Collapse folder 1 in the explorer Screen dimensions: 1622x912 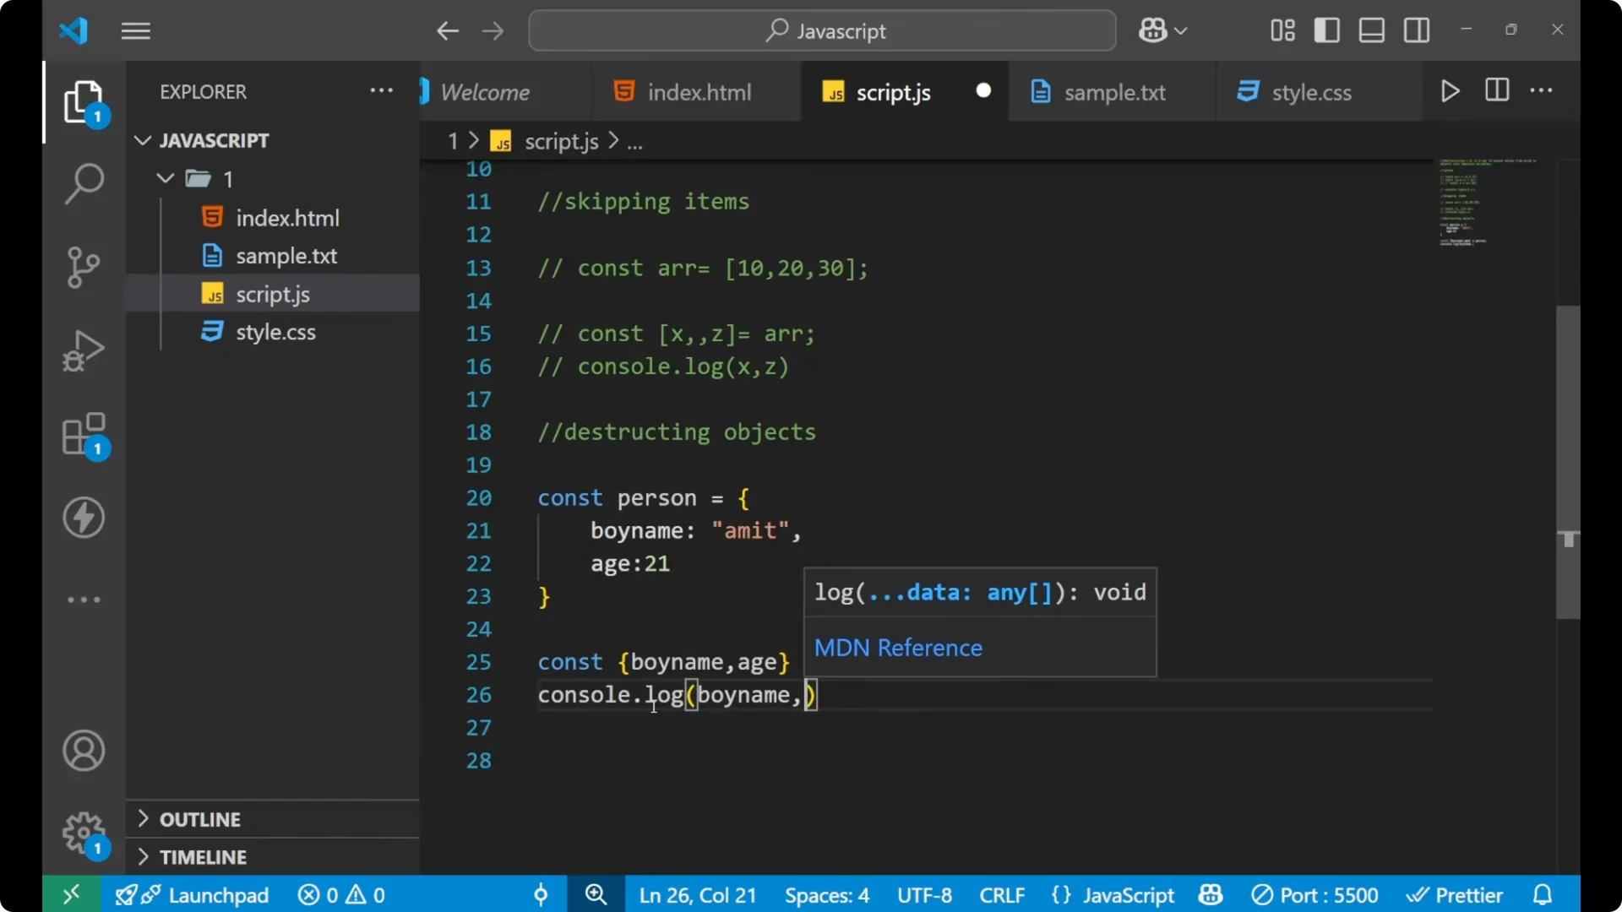point(165,178)
